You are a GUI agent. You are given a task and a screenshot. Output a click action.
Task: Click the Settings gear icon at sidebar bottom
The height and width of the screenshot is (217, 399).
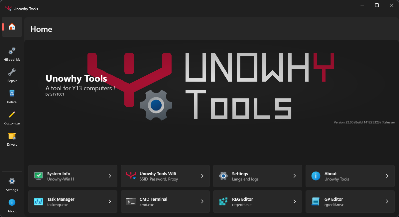click(12, 183)
